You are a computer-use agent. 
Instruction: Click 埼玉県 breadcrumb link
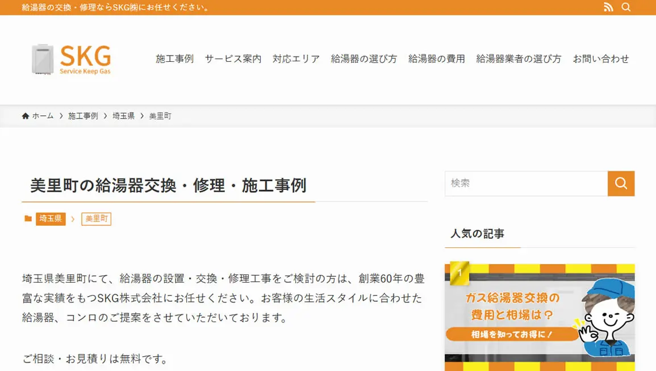(123, 116)
